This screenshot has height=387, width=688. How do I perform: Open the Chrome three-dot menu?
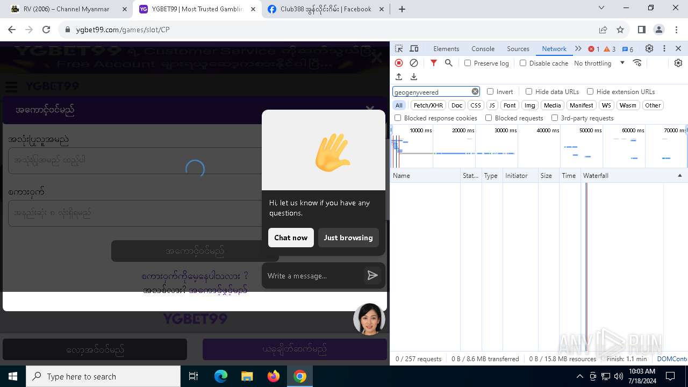click(x=677, y=30)
